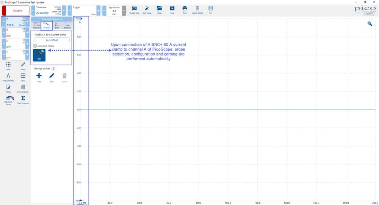Edit the probe with pencil icon
379x205 pixels.
pos(52,77)
